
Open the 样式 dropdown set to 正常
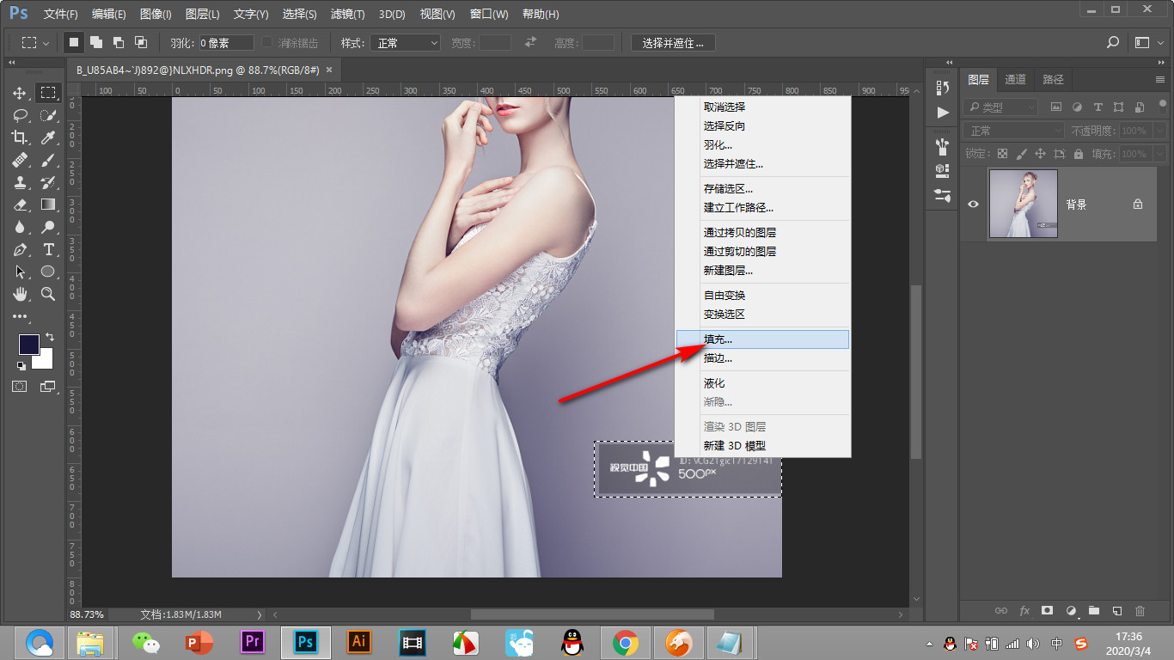coord(405,43)
